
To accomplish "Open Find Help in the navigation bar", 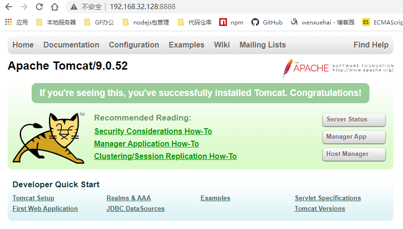I will tap(371, 45).
